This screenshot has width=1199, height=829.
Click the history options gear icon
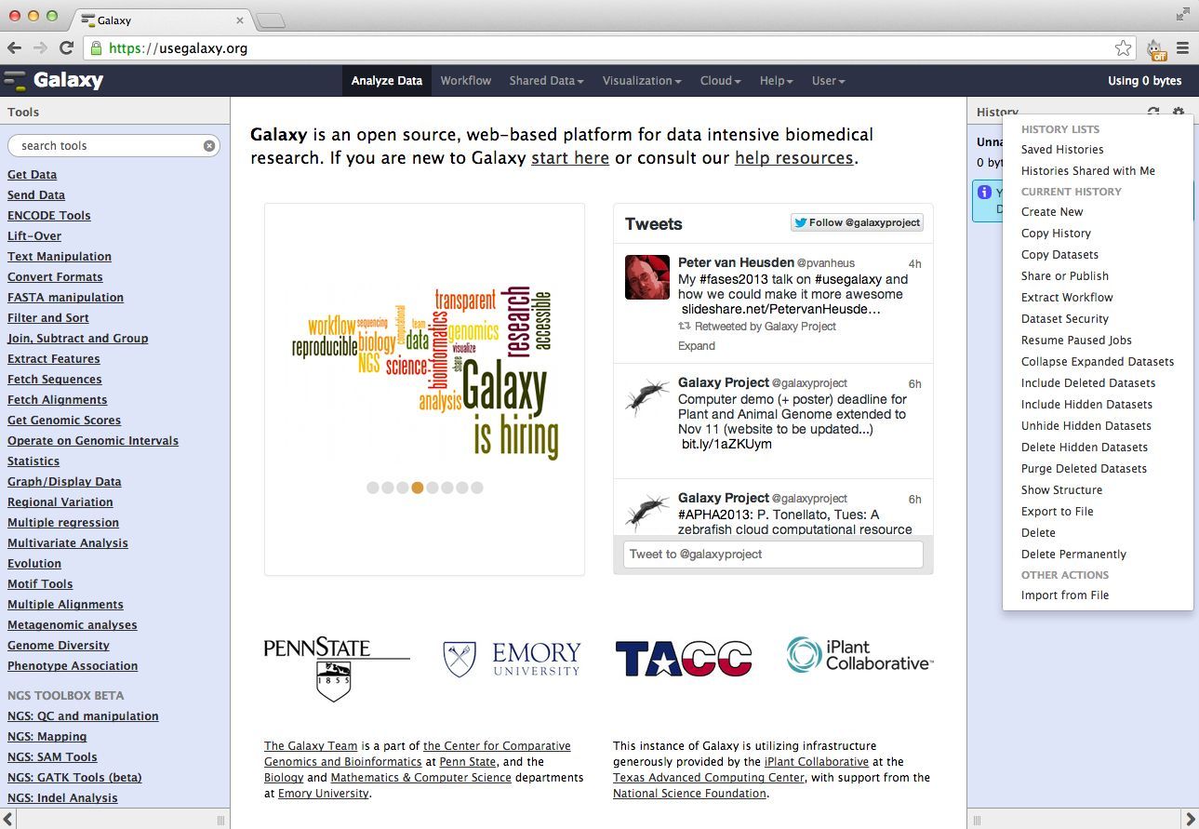pyautogui.click(x=1179, y=112)
